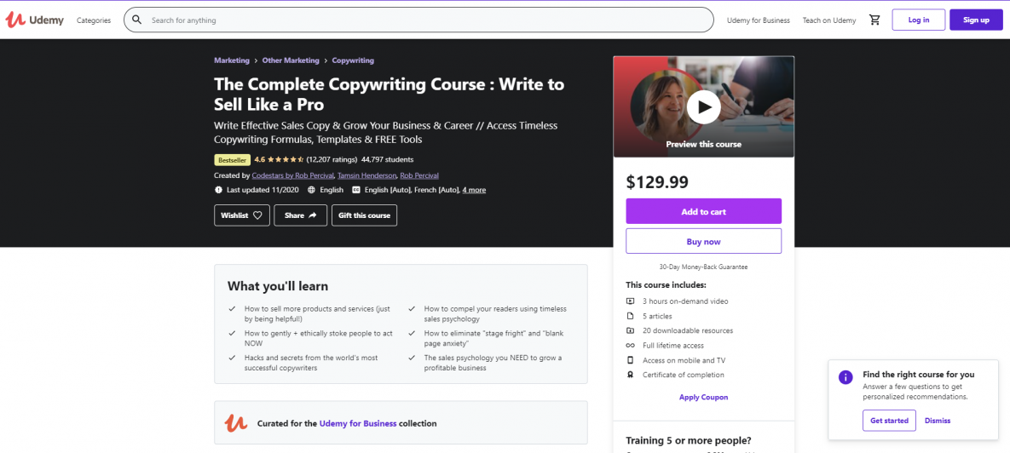Play the course preview video
The width and height of the screenshot is (1010, 453).
703,106
